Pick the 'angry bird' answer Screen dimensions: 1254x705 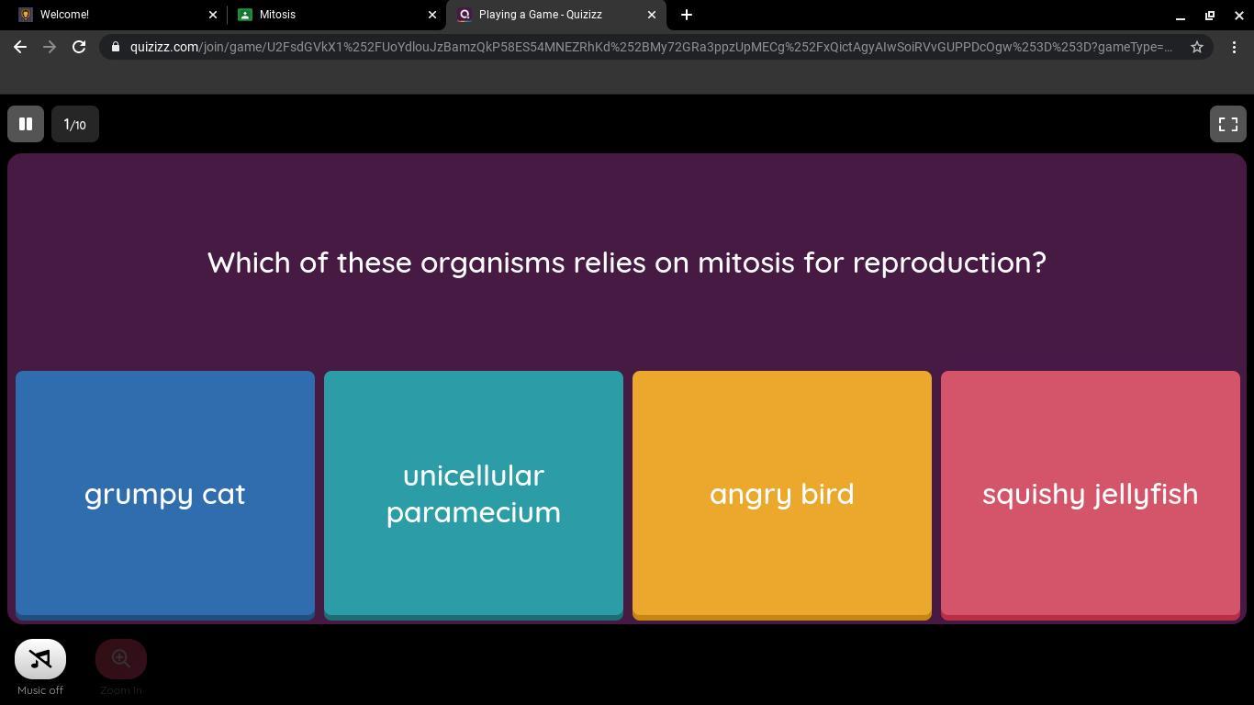pos(782,494)
